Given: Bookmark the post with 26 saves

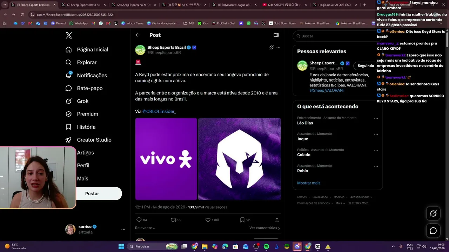Looking at the screenshot, I should tap(242, 220).
